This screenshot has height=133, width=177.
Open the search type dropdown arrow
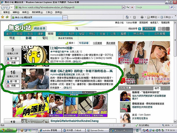pyautogui.click(x=140, y=29)
